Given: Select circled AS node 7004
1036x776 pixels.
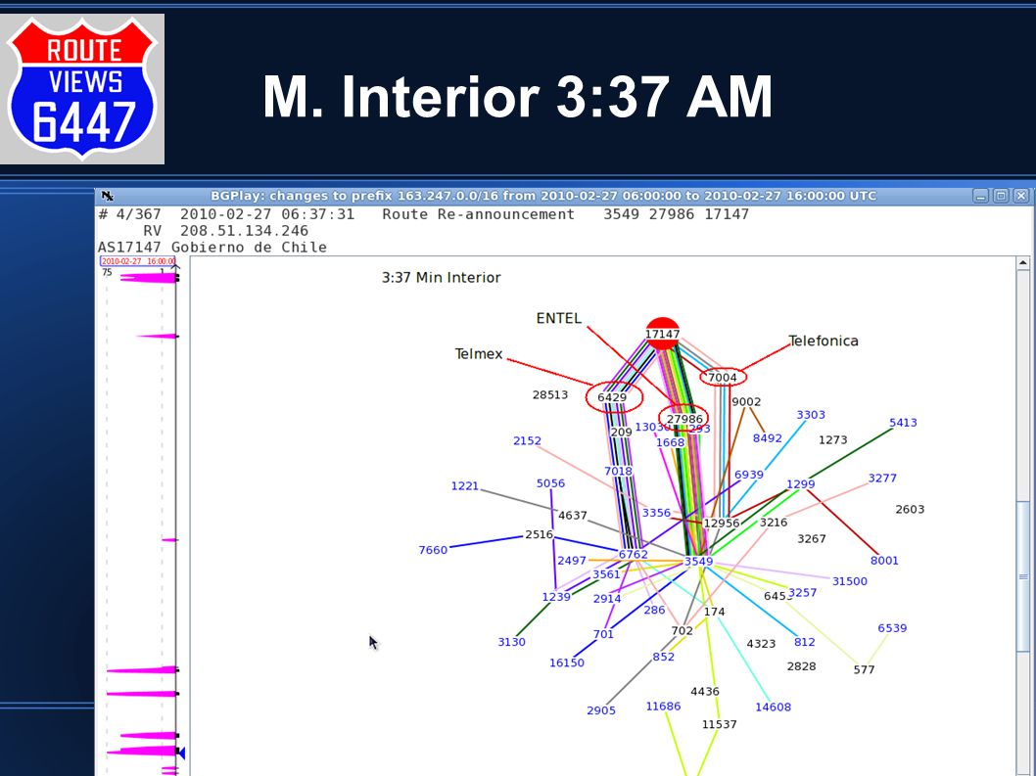Looking at the screenshot, I should point(722,377).
